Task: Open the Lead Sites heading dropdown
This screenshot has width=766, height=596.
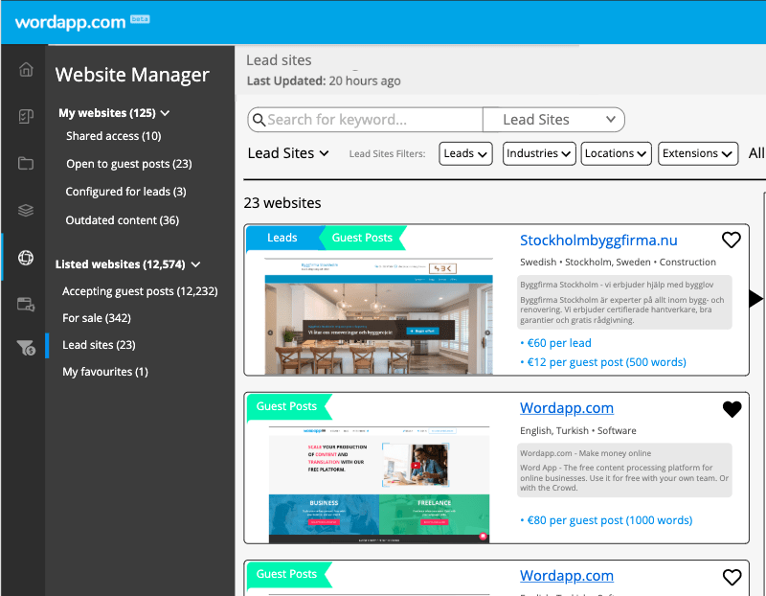Action: coord(288,153)
